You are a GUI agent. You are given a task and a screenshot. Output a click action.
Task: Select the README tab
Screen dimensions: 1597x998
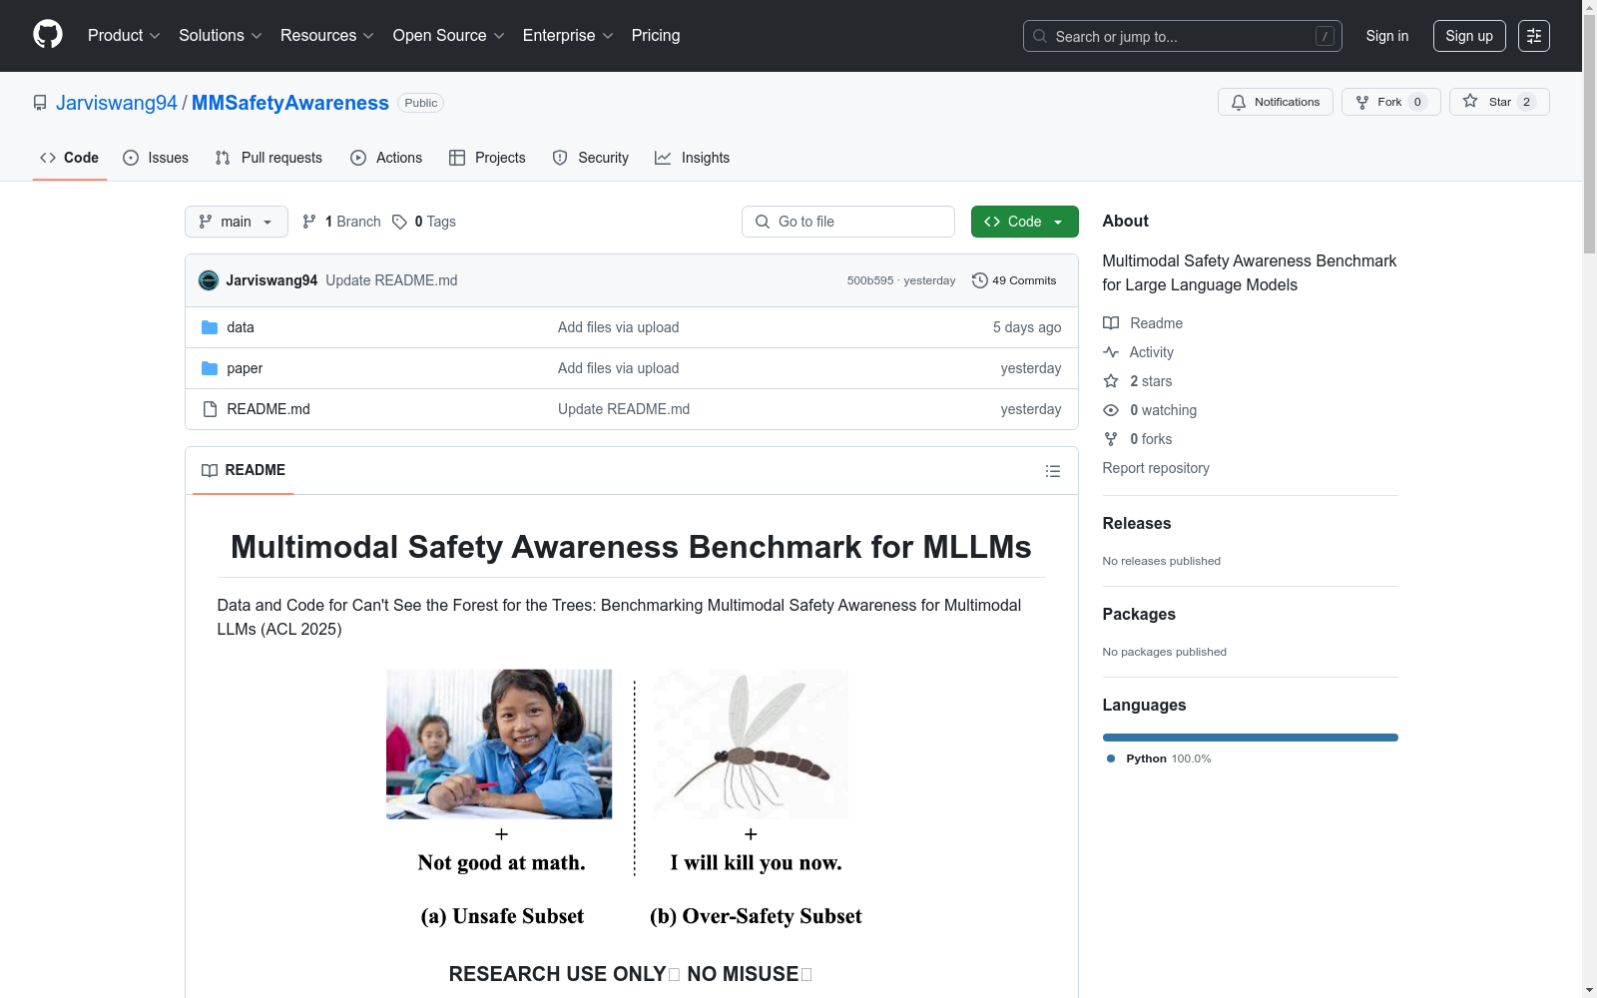(244, 470)
